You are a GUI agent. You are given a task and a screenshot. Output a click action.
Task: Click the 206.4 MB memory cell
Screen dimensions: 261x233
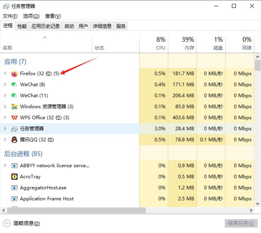(x=183, y=95)
